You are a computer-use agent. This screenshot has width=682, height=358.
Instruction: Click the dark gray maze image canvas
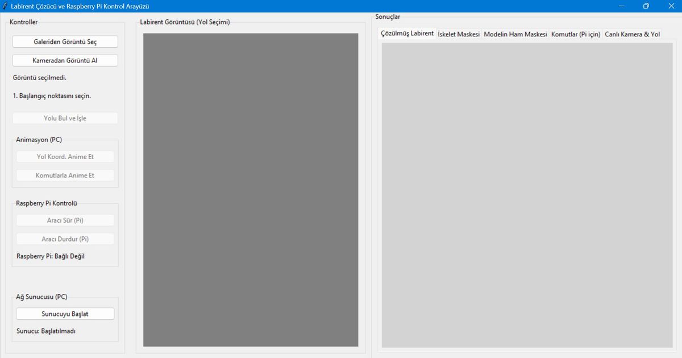pos(251,190)
